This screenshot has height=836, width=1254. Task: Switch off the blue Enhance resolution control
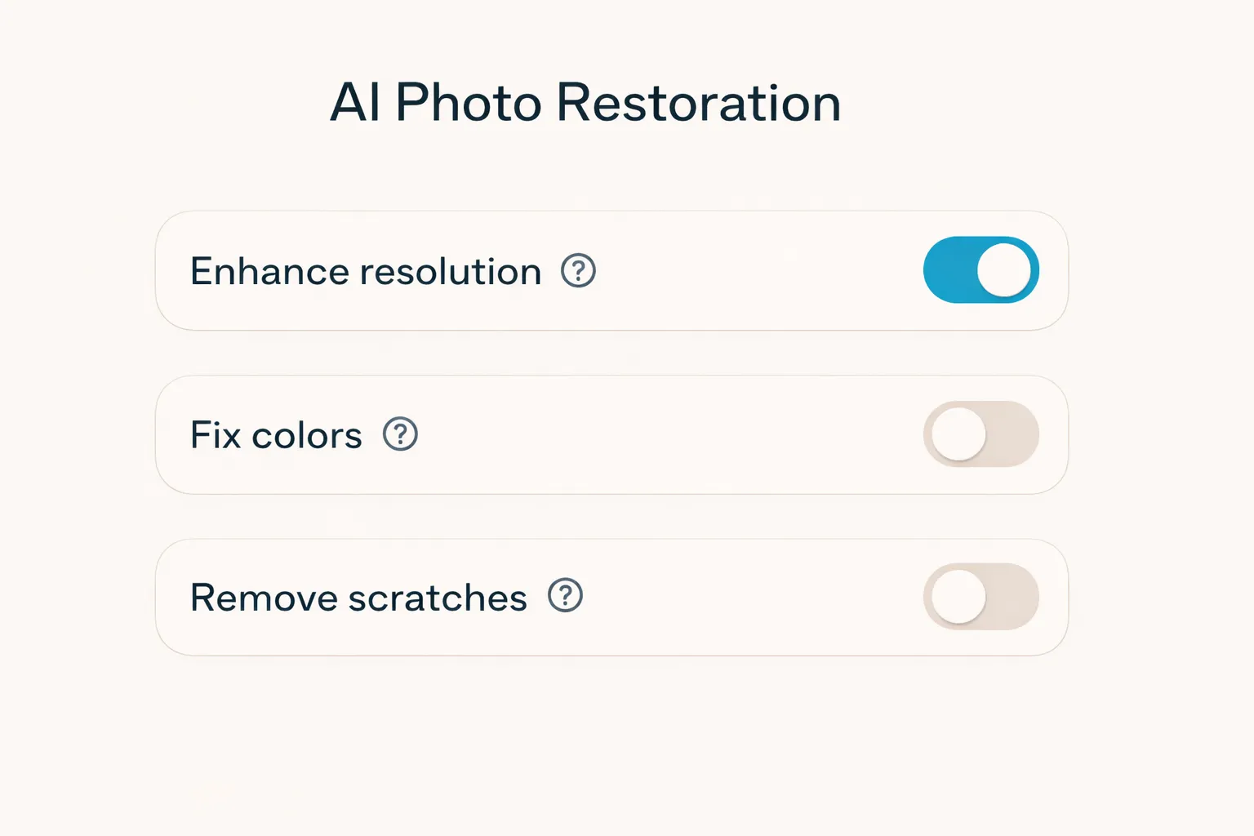coord(981,270)
